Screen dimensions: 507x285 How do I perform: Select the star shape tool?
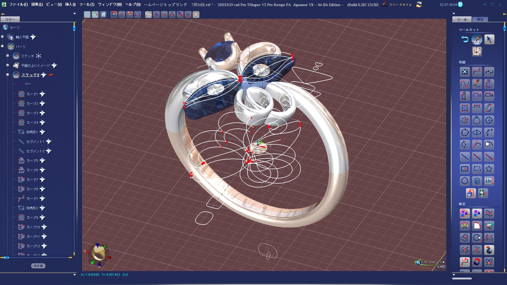pyautogui.click(x=489, y=169)
